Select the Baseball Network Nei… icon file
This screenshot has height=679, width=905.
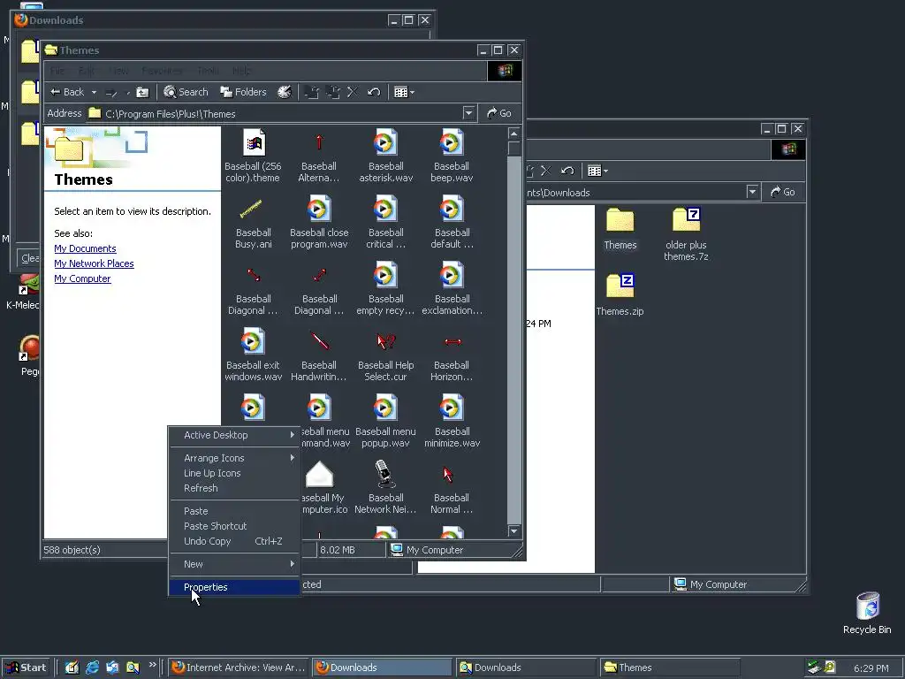(385, 488)
